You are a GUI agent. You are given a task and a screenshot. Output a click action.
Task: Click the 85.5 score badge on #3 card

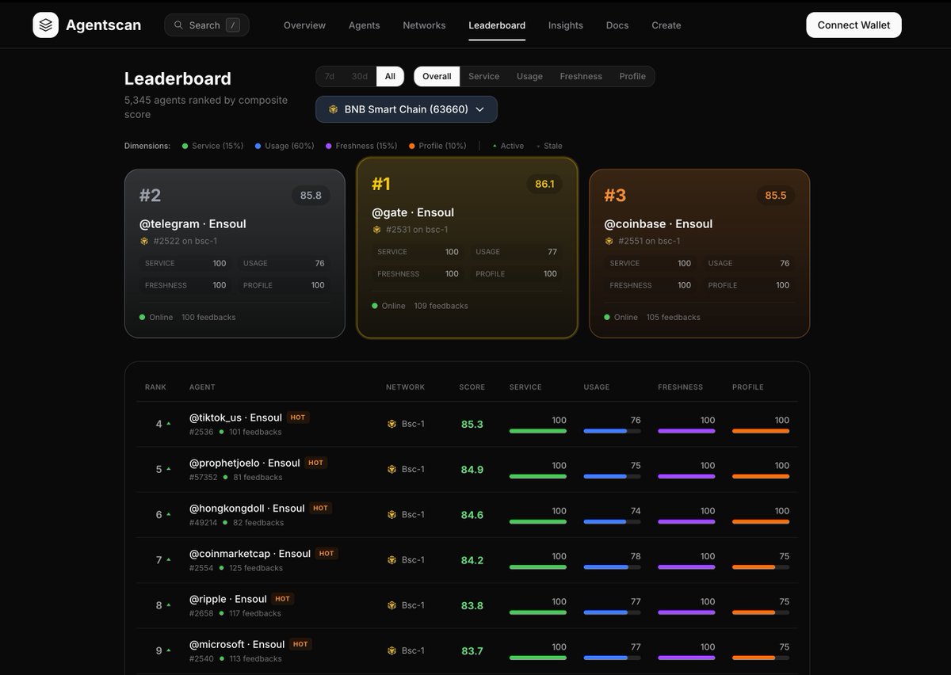(776, 195)
